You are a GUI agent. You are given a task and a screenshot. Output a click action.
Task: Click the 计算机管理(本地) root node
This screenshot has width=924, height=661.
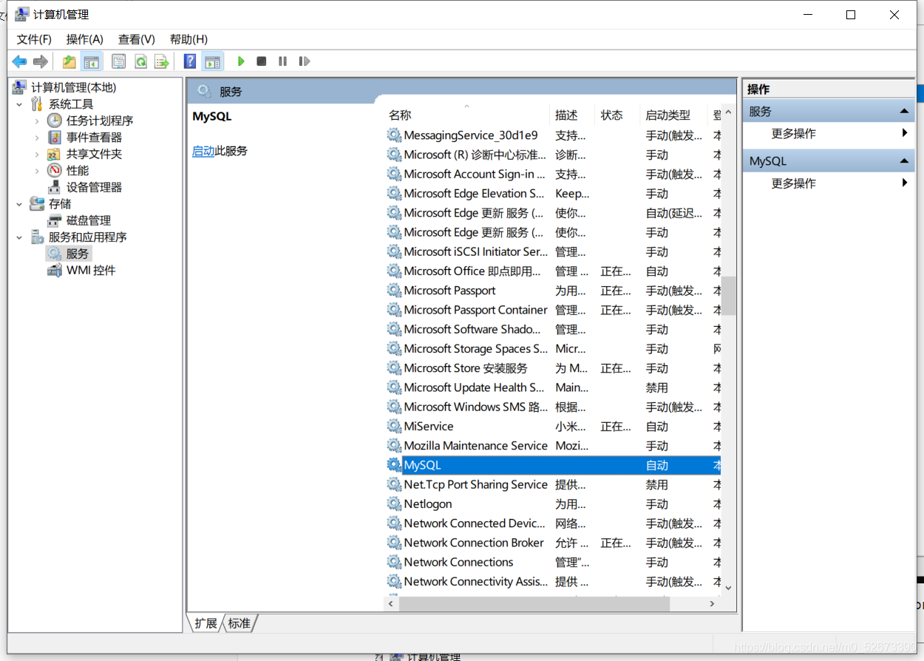pyautogui.click(x=74, y=87)
